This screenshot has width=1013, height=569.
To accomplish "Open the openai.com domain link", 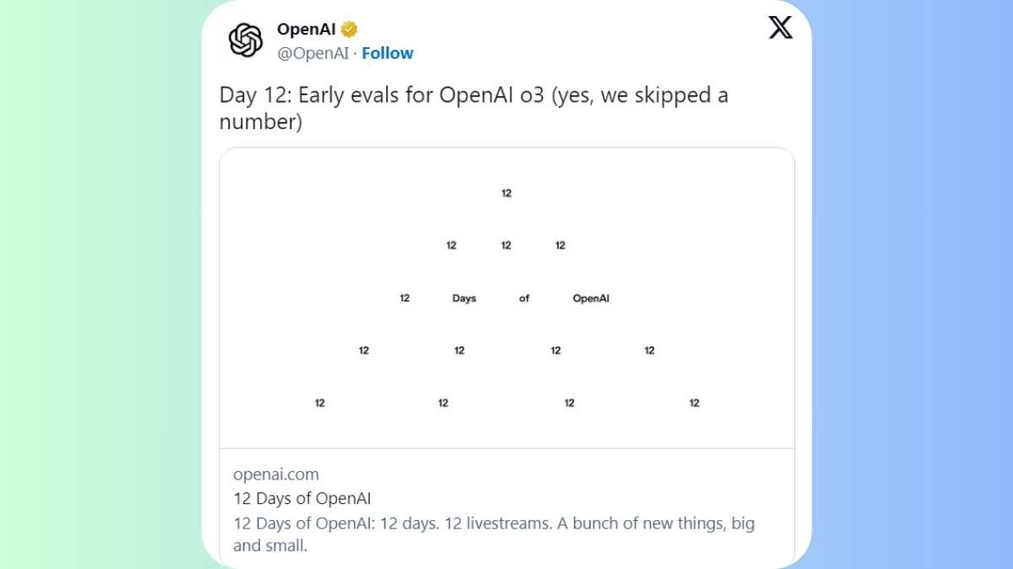I will [x=276, y=475].
